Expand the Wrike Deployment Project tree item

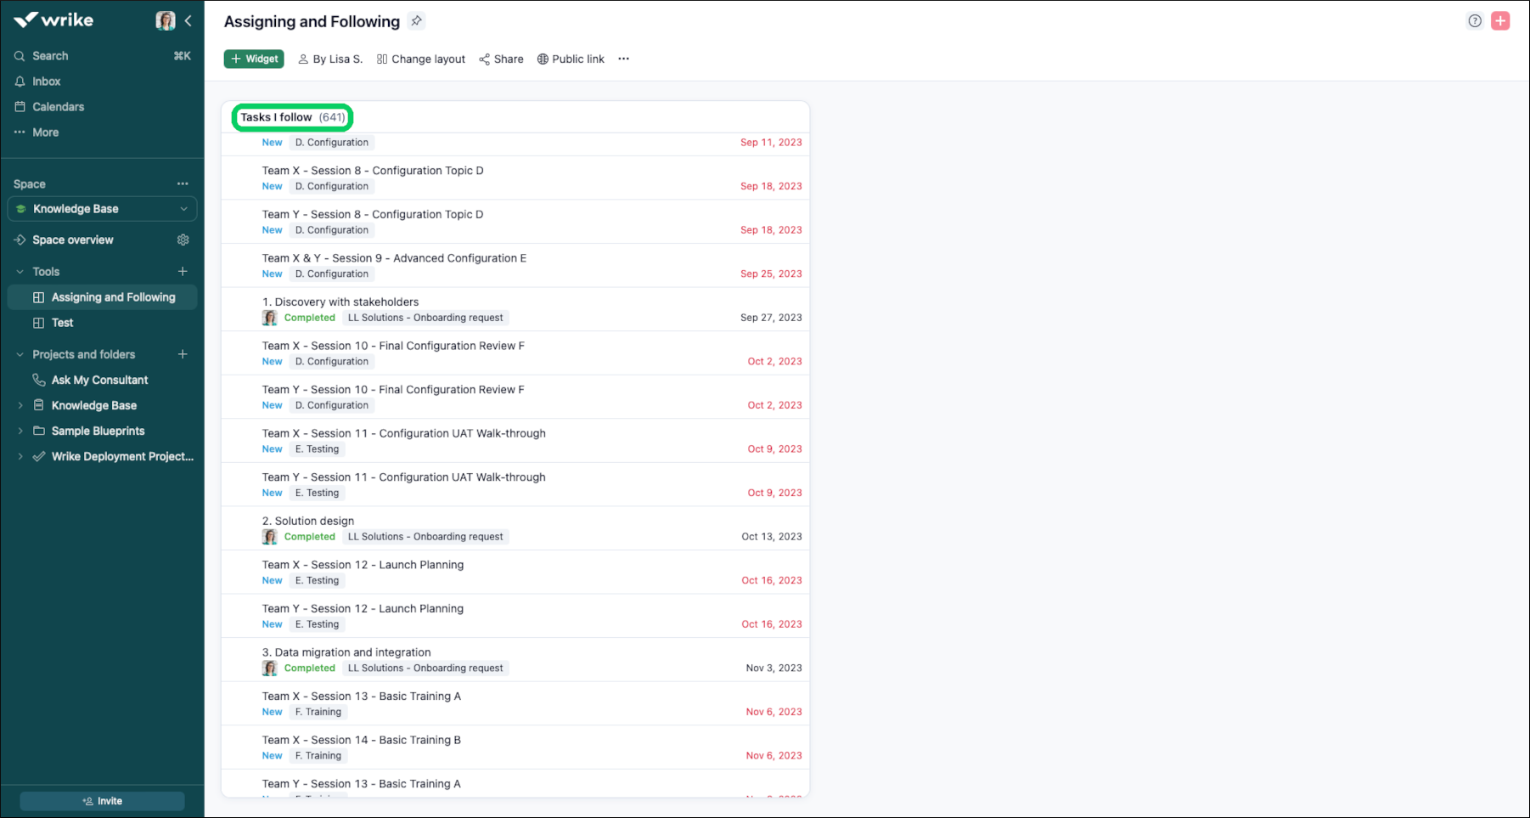[20, 456]
